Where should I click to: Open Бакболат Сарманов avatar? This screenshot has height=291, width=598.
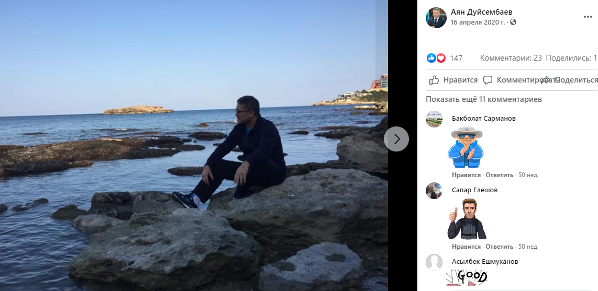coord(434,119)
